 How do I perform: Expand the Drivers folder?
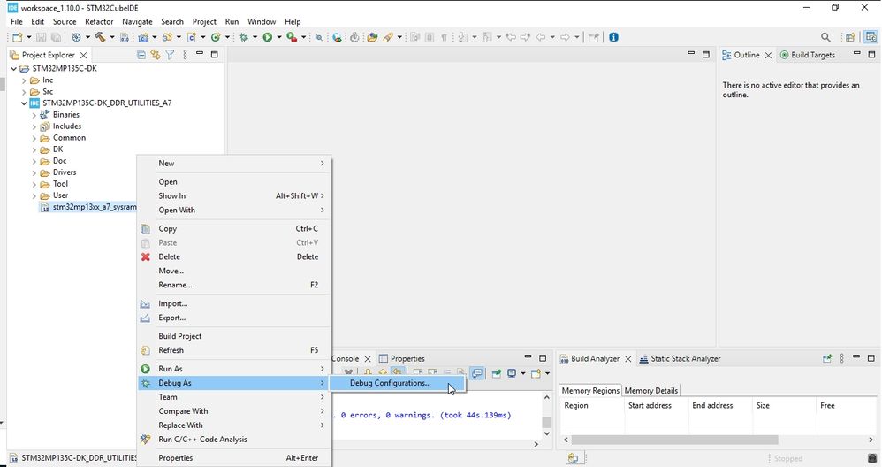[x=34, y=172]
